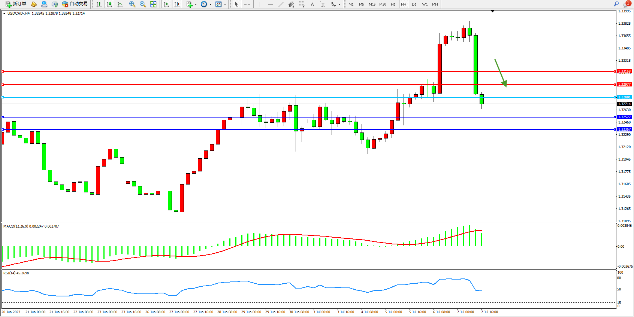Screen dimensions: 634x317
Task: Click the 新订单 new order button
Action: pyautogui.click(x=16, y=4)
